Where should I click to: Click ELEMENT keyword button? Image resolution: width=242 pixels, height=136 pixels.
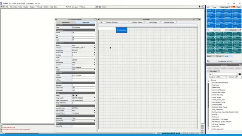pyautogui.click(x=219, y=43)
